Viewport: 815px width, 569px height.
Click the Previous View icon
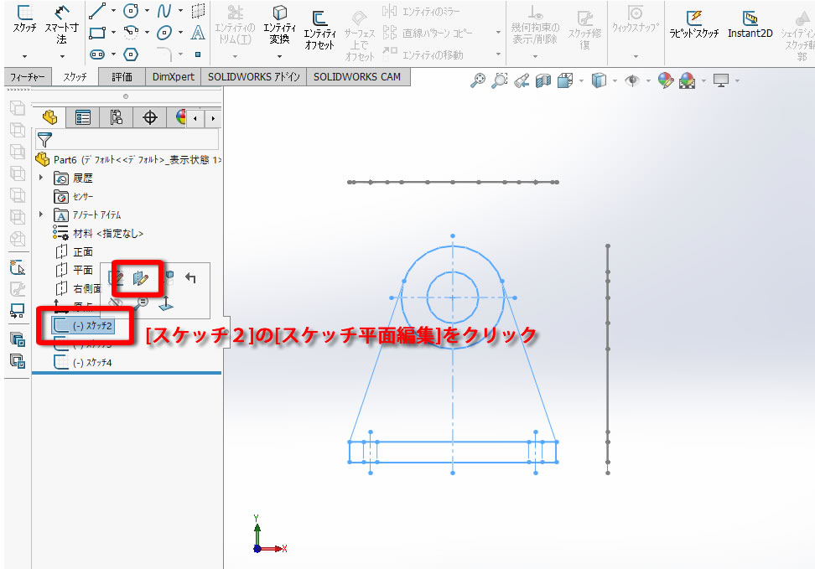(522, 80)
